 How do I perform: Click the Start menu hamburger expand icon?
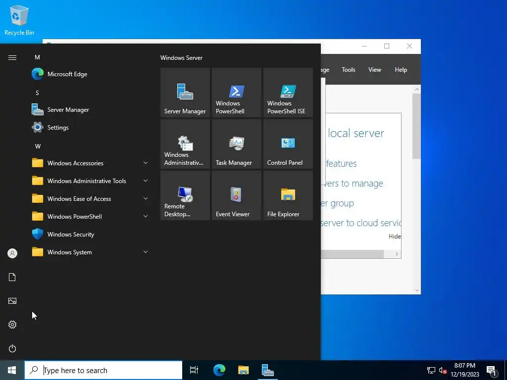click(x=12, y=57)
